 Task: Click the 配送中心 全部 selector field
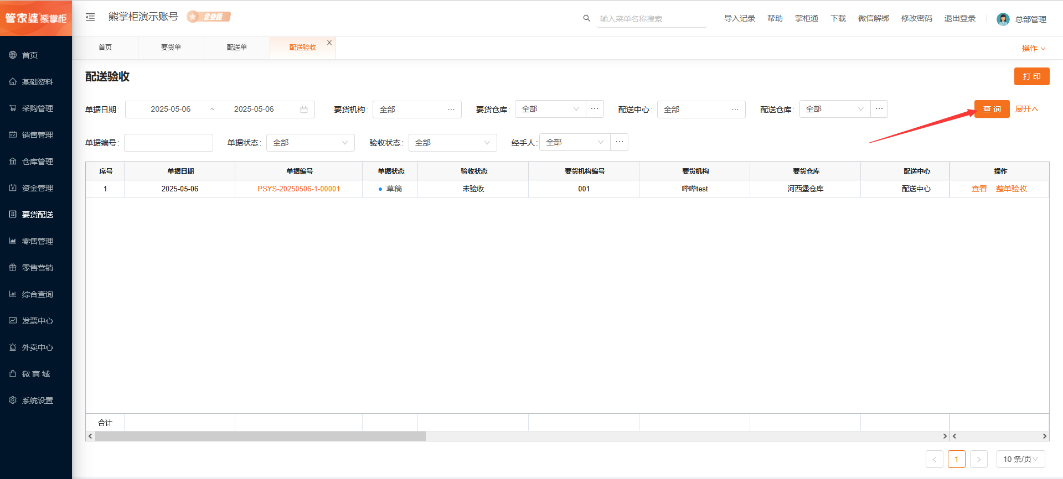click(701, 110)
